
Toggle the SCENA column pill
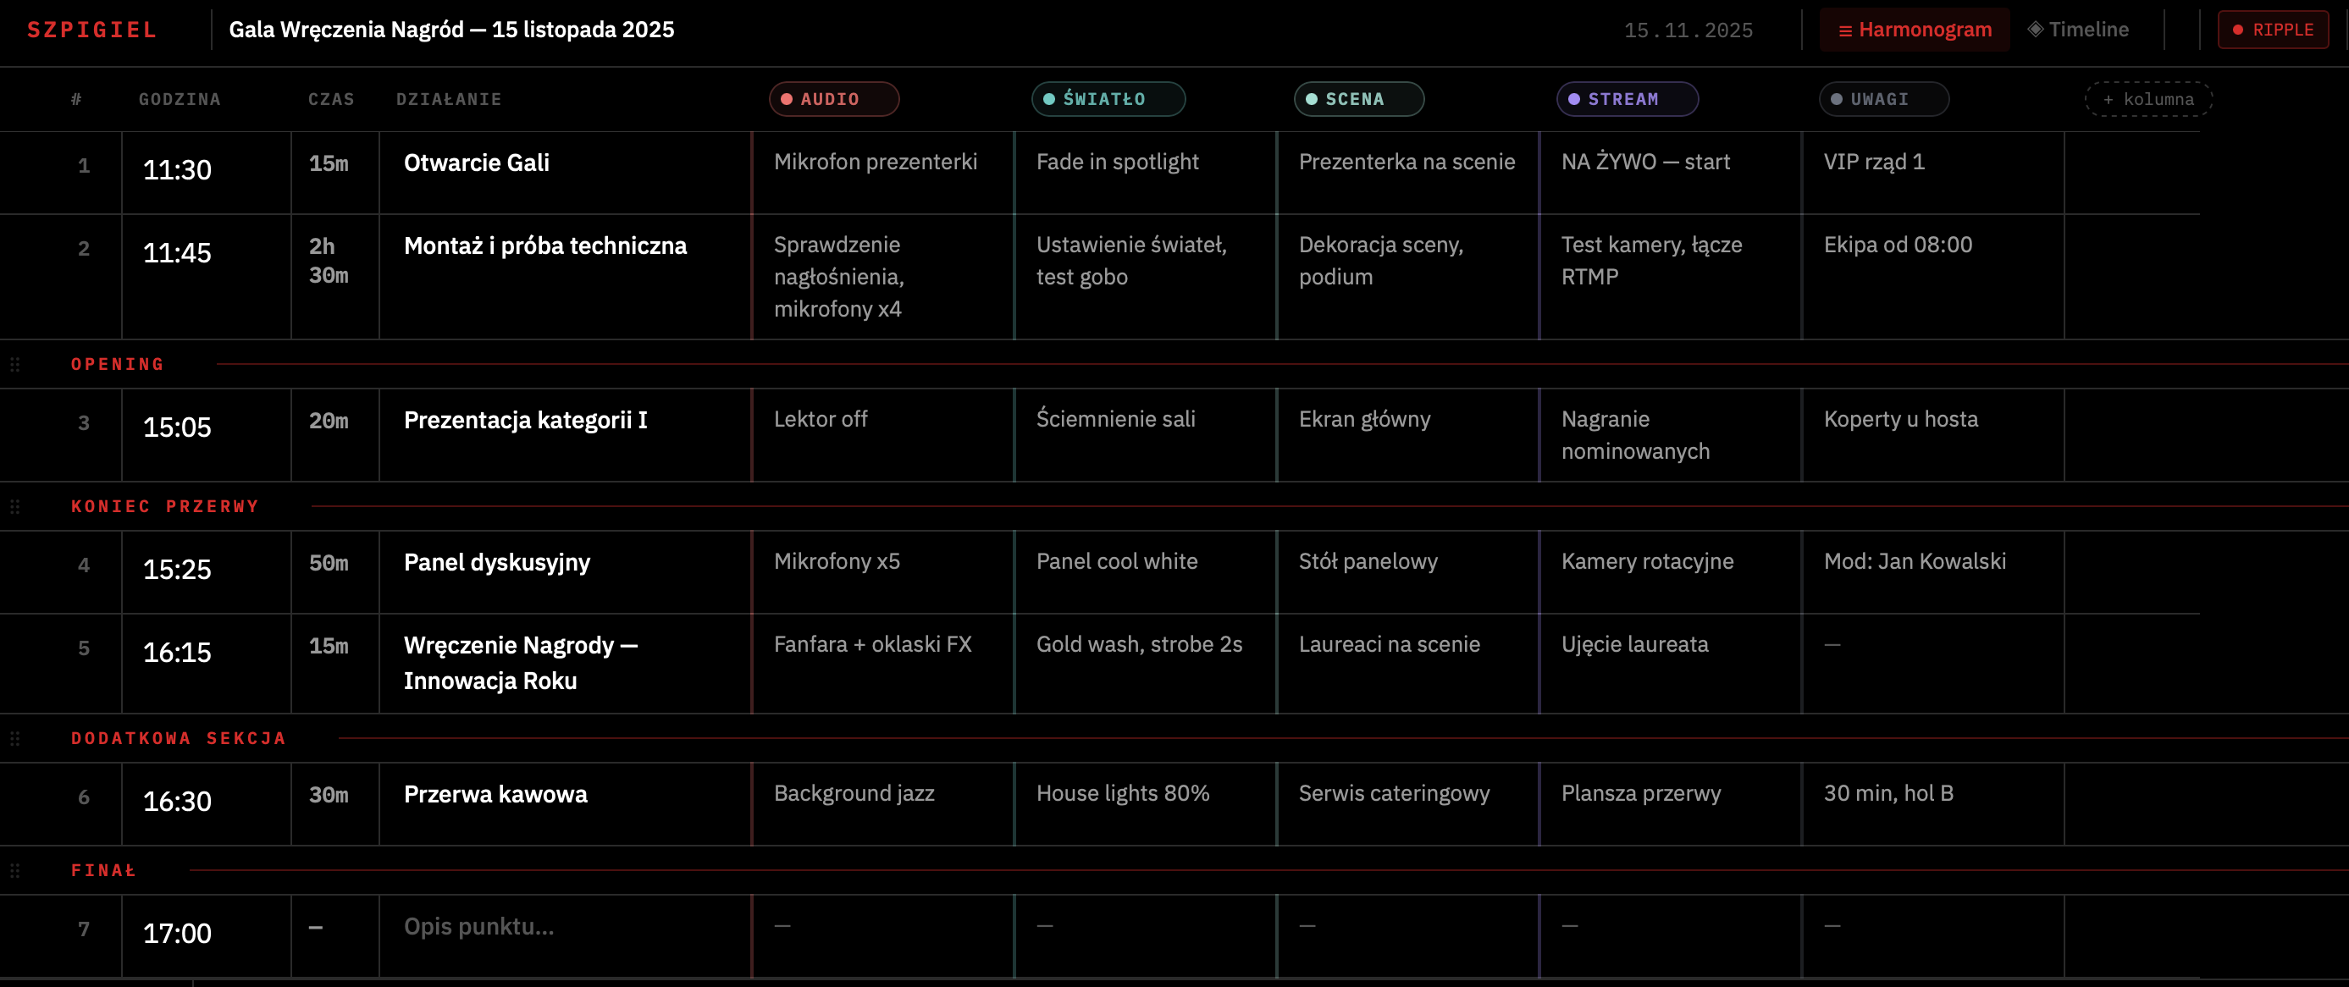pyautogui.click(x=1359, y=99)
